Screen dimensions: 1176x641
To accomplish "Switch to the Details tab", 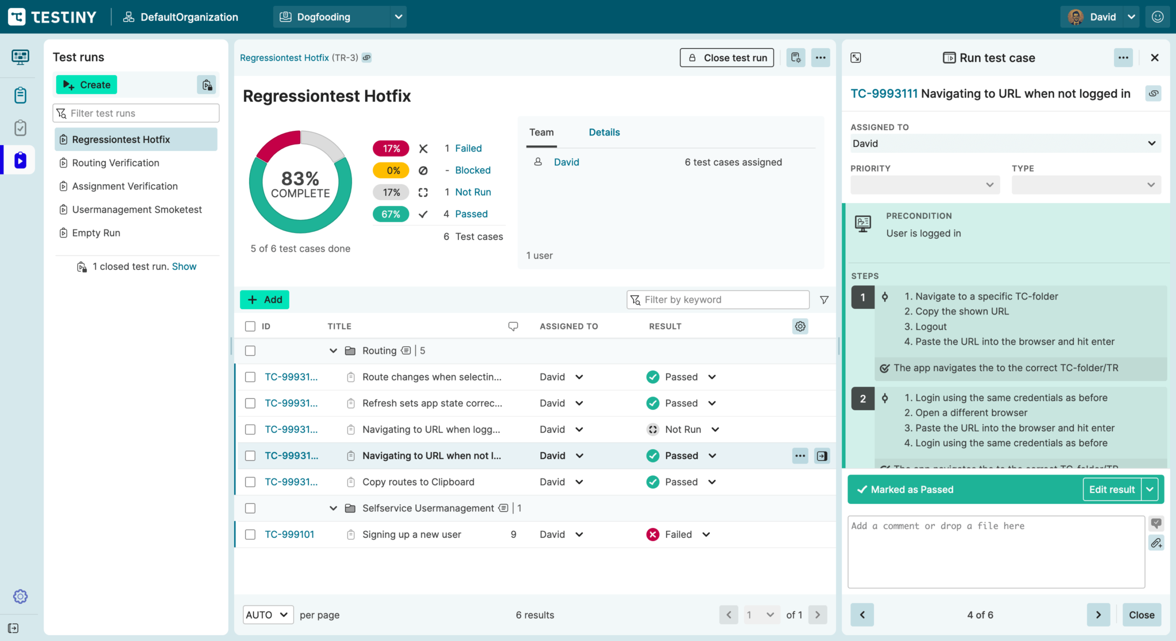I will [x=604, y=132].
